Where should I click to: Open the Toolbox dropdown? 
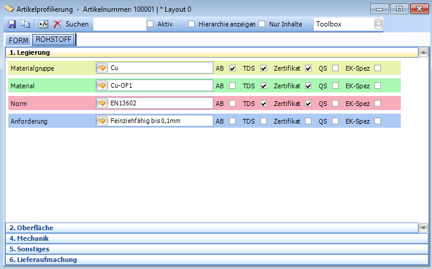[x=379, y=24]
